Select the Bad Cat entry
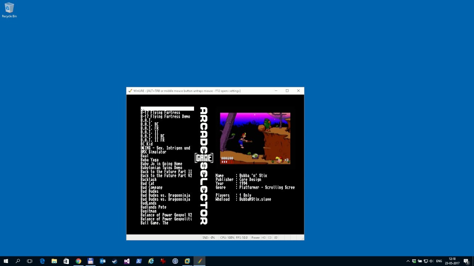 point(147,184)
